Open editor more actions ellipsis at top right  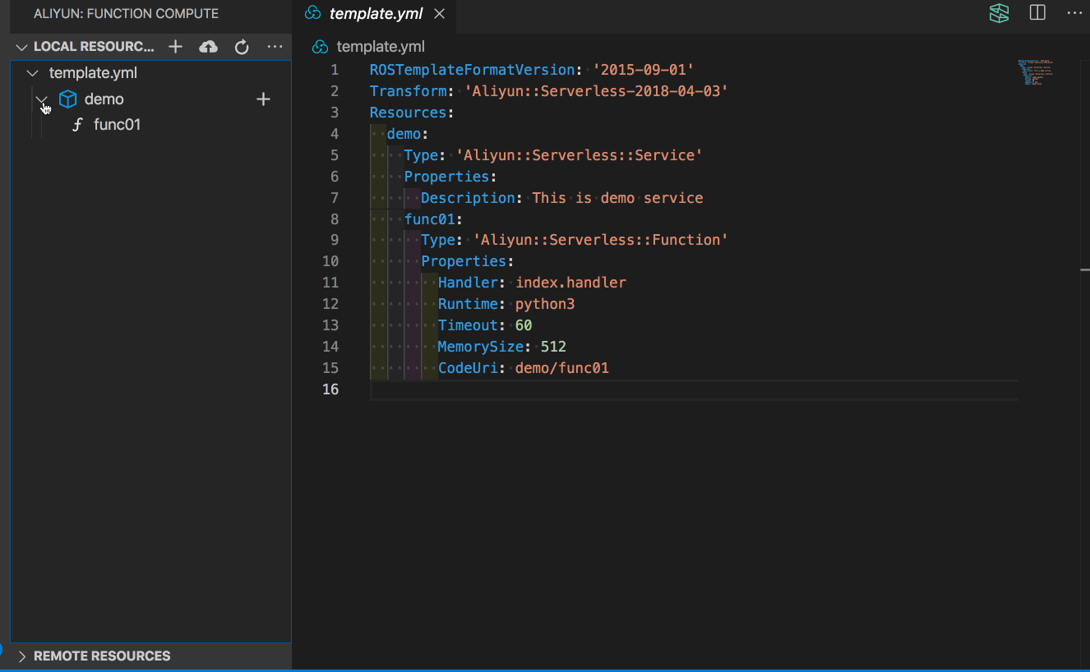1074,13
